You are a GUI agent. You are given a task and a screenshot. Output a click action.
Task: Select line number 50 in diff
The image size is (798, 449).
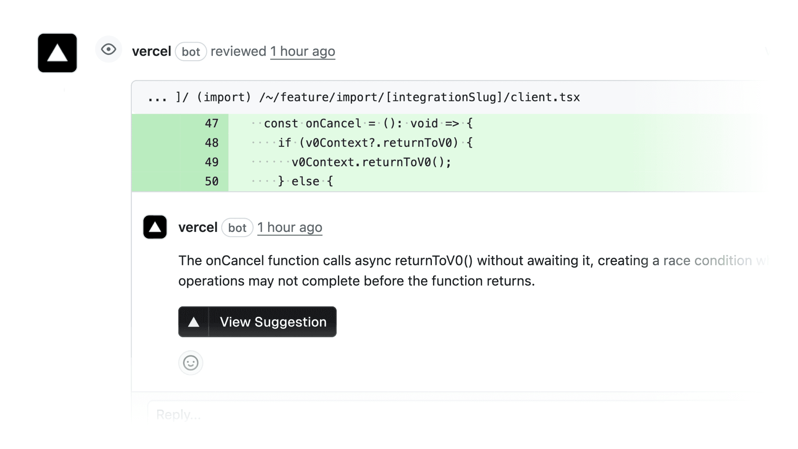[x=212, y=181]
